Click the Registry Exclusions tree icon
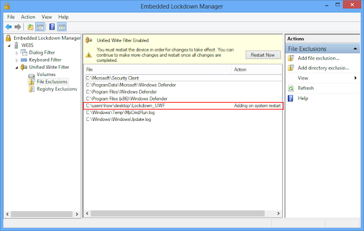 31,89
